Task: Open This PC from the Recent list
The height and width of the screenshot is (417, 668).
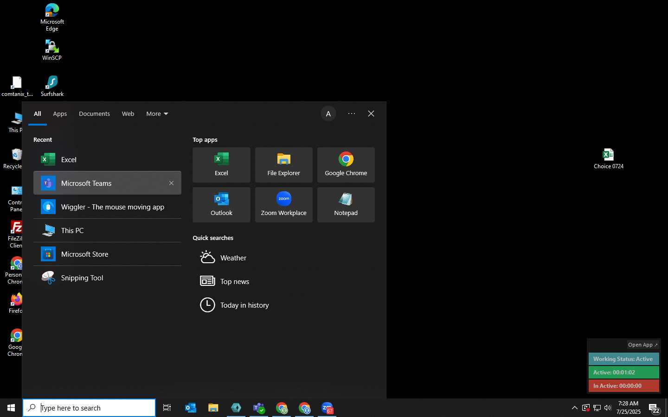Action: pos(107,230)
